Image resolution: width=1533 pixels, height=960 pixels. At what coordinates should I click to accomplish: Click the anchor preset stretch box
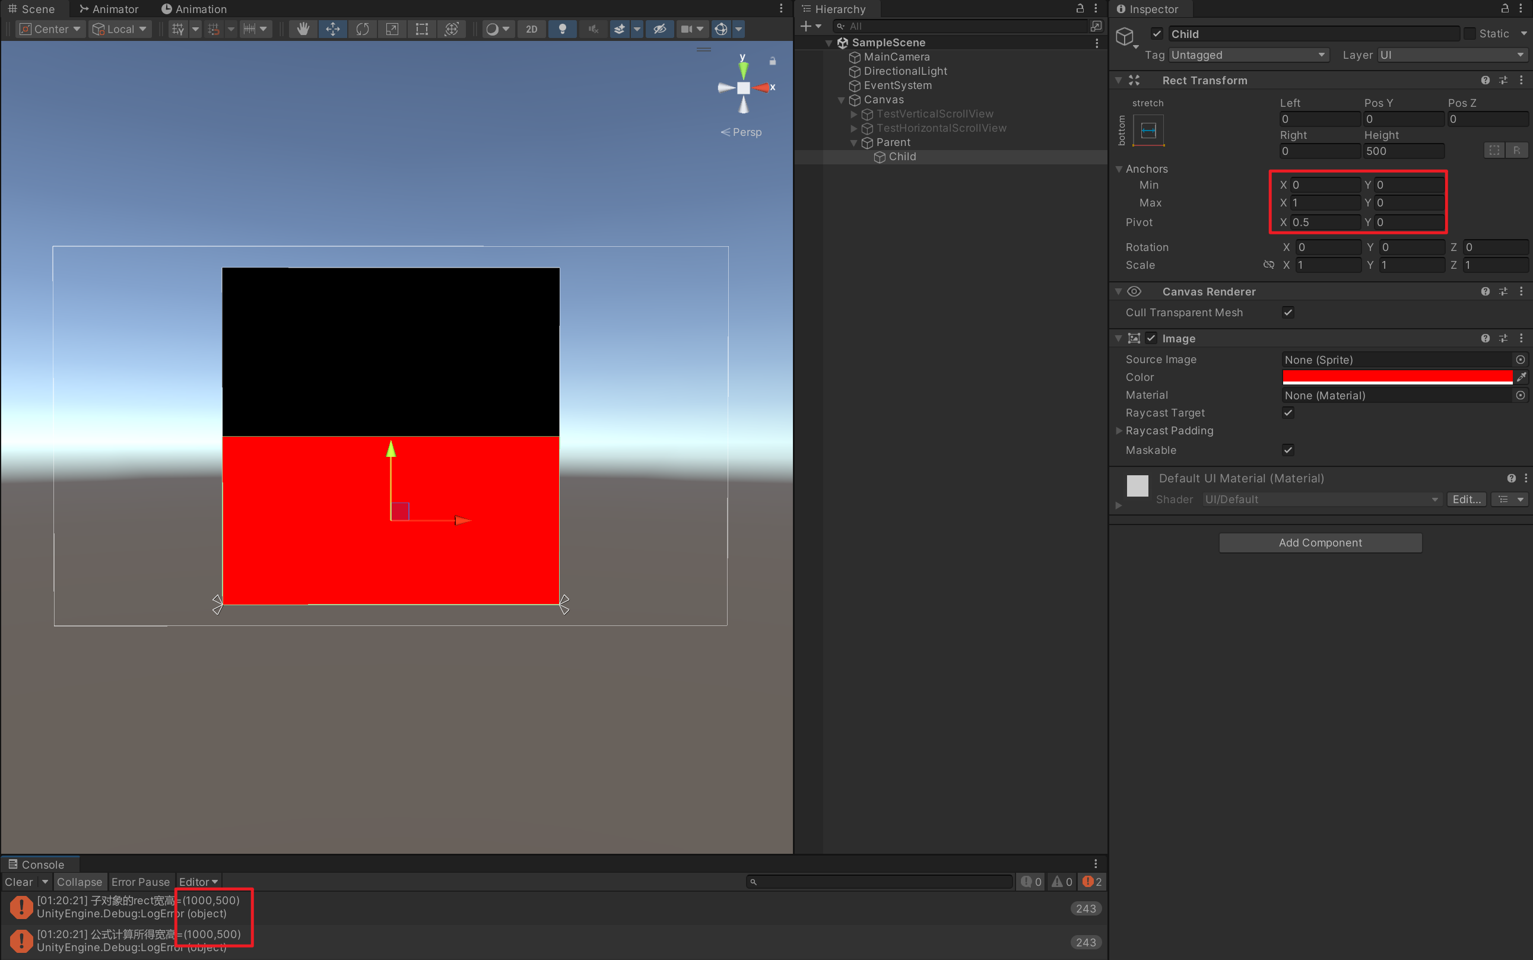1148,131
